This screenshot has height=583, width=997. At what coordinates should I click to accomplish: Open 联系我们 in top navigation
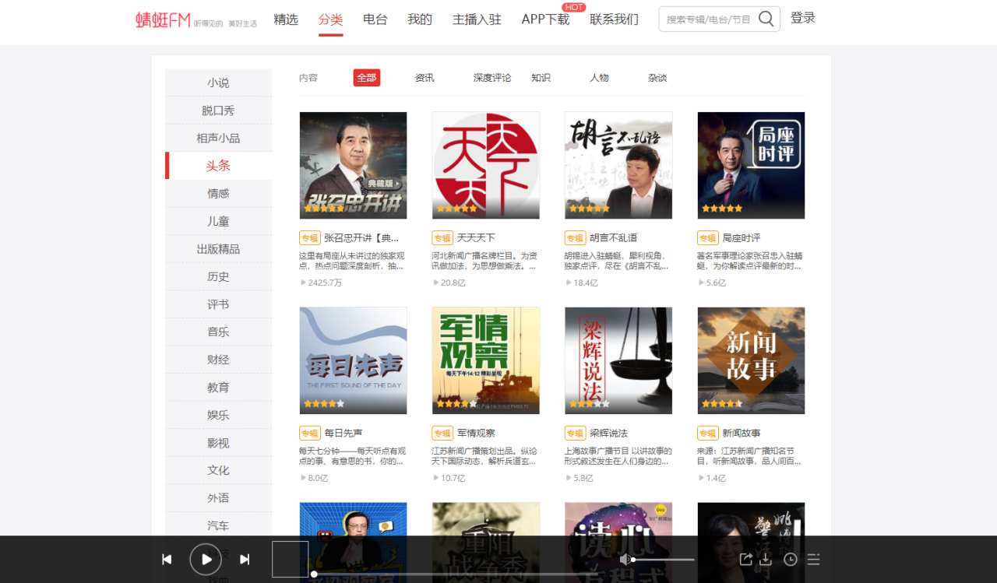point(614,19)
